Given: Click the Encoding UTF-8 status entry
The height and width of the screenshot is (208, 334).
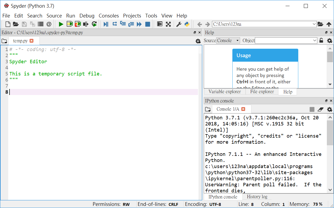Looking at the screenshot, I should pos(203,204).
